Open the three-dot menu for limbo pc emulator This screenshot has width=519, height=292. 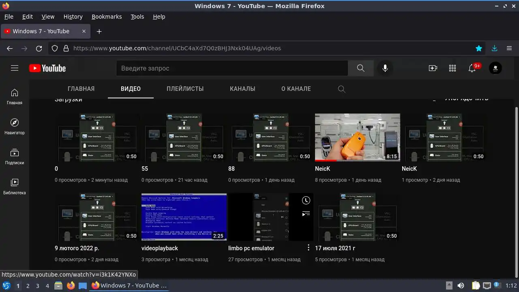pos(309,247)
